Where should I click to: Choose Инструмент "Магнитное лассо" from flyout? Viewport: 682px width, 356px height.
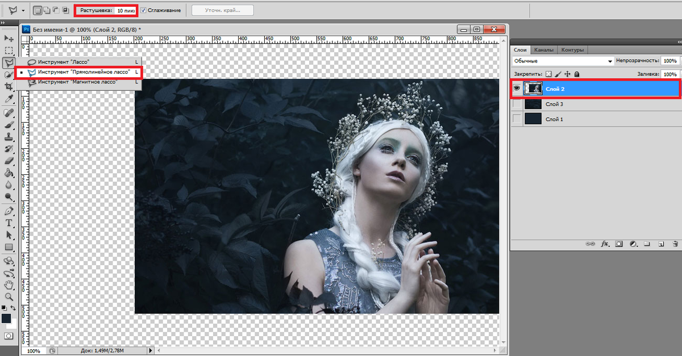[77, 82]
